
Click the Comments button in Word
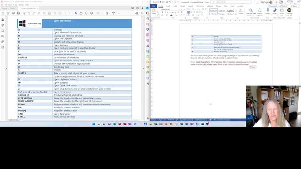pyautogui.click(x=272, y=6)
